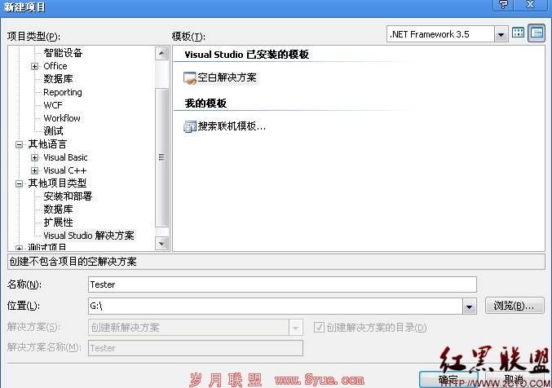Expand the Visual Basic node

pyautogui.click(x=34, y=157)
